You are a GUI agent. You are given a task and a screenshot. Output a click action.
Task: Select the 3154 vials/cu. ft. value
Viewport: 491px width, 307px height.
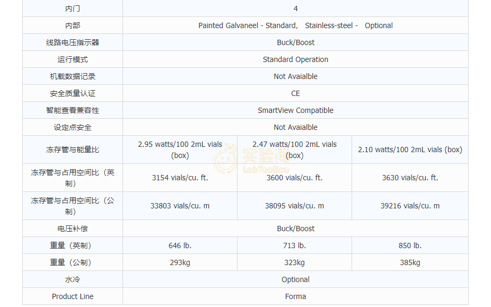180,178
